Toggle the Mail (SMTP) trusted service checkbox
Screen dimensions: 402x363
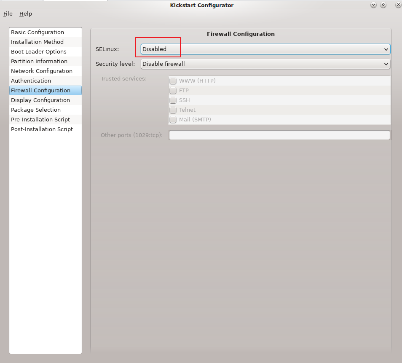point(173,120)
